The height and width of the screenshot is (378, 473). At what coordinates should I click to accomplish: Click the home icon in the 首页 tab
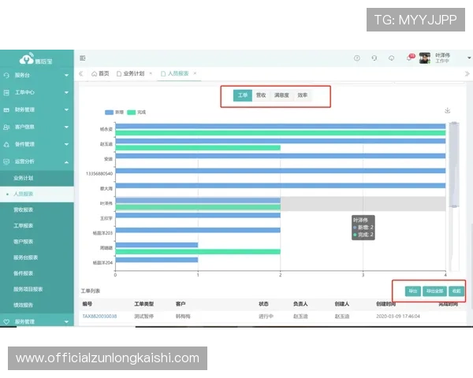93,73
